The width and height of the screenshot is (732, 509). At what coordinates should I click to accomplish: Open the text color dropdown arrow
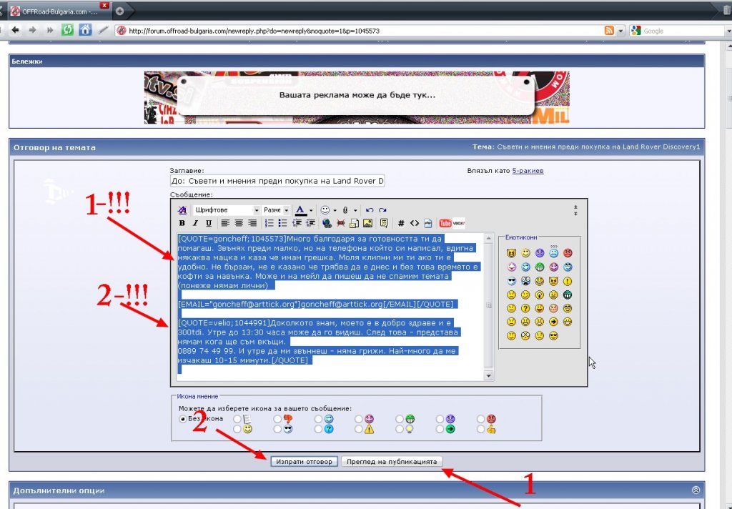coord(311,210)
